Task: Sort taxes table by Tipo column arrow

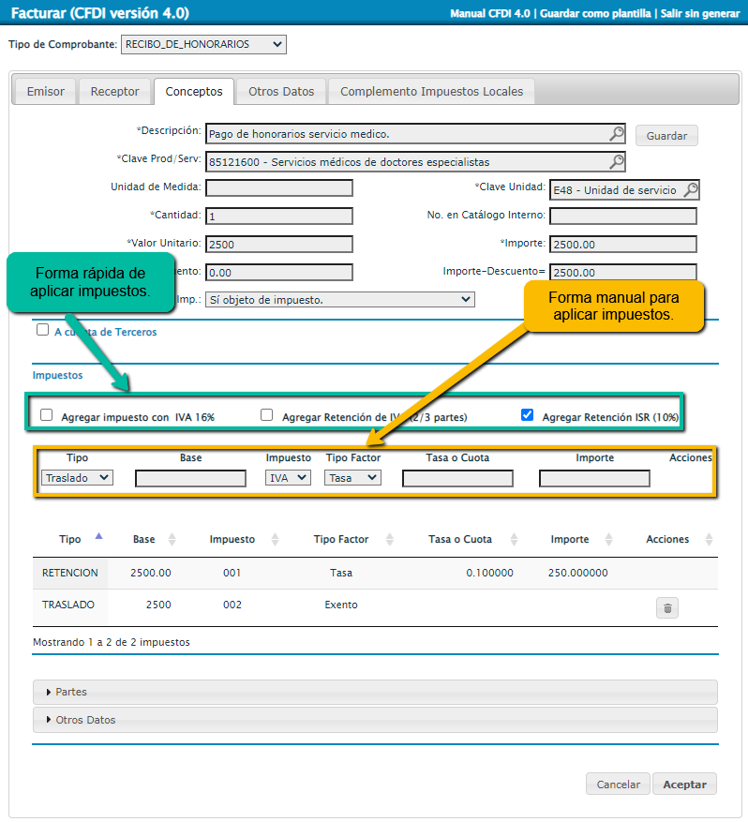Action: 98,536
